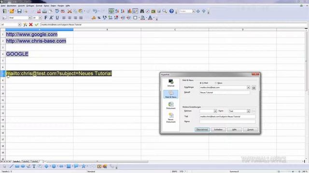
Task: Click the Print icon
Action: [x=44, y=11]
